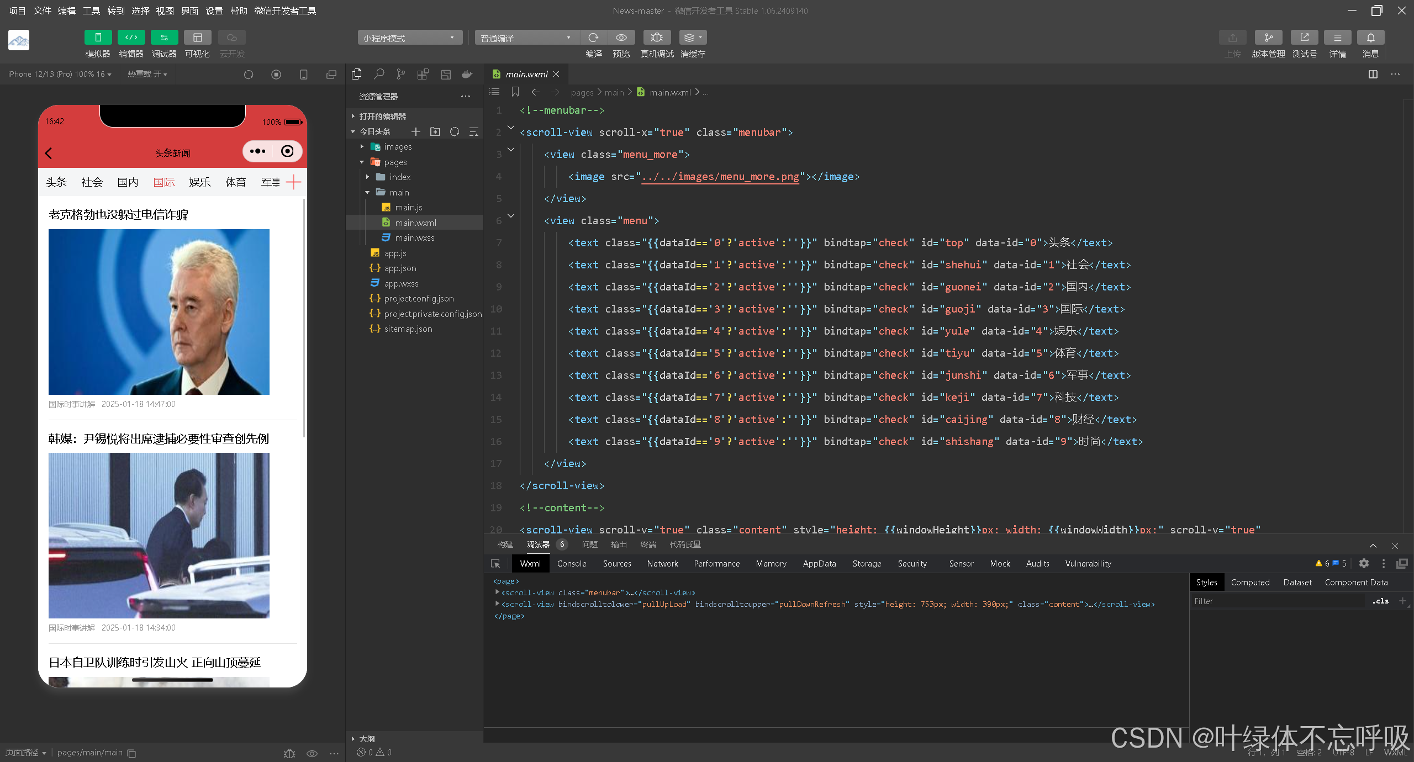Click the Styles filter input field

click(1276, 601)
